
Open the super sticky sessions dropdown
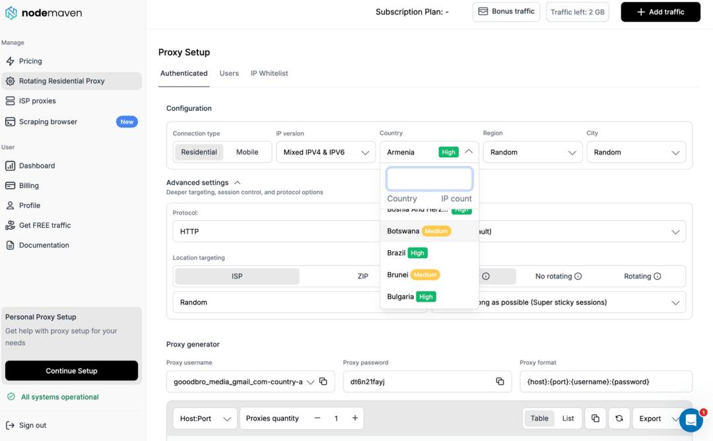tap(582, 302)
